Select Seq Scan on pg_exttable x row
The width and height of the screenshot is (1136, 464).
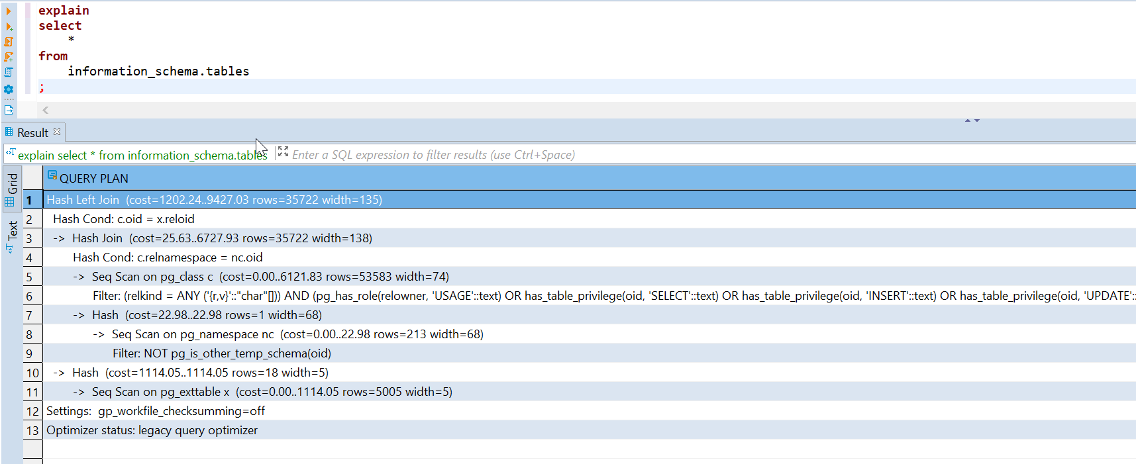click(x=590, y=392)
